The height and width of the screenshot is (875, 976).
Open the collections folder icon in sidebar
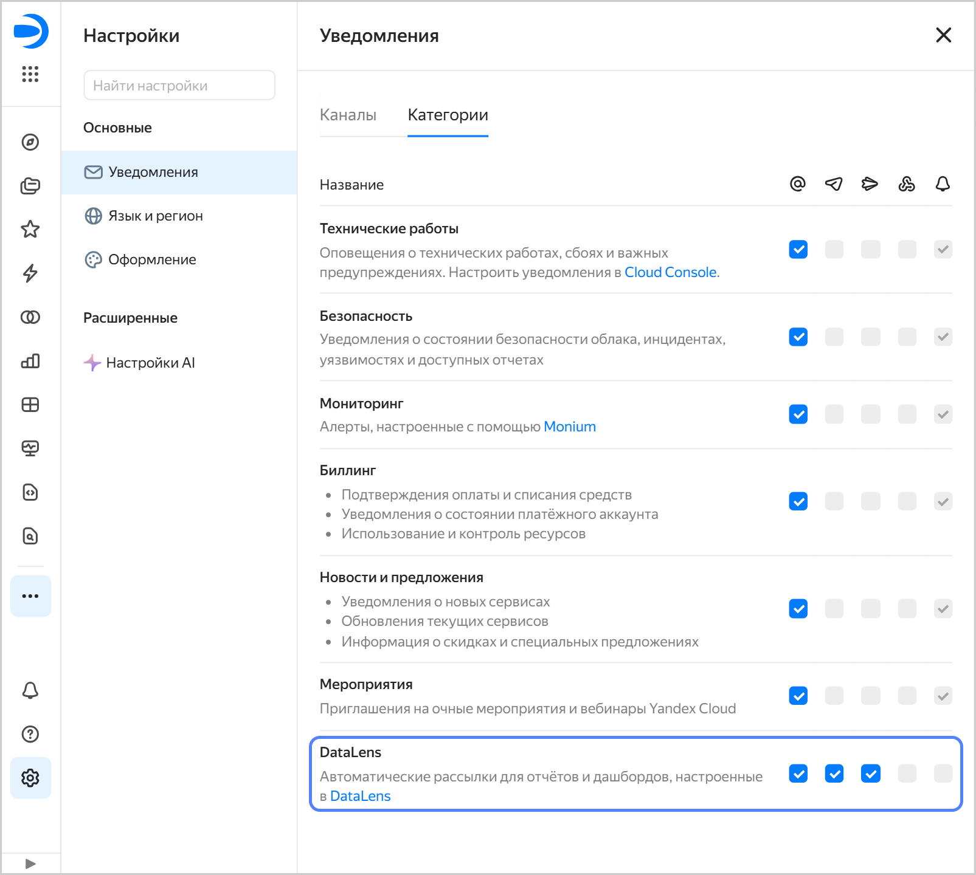coord(30,186)
